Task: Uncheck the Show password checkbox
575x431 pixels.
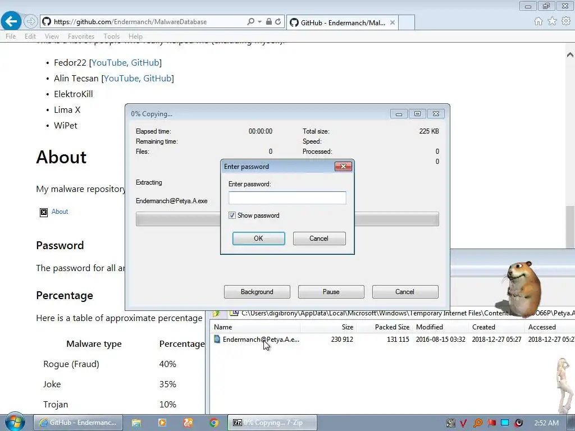Action: (x=232, y=215)
